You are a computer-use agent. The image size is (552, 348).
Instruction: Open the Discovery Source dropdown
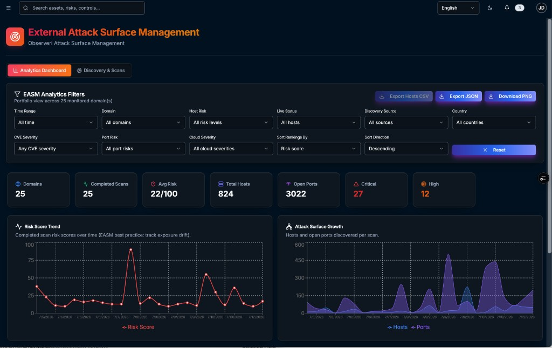tap(406, 122)
